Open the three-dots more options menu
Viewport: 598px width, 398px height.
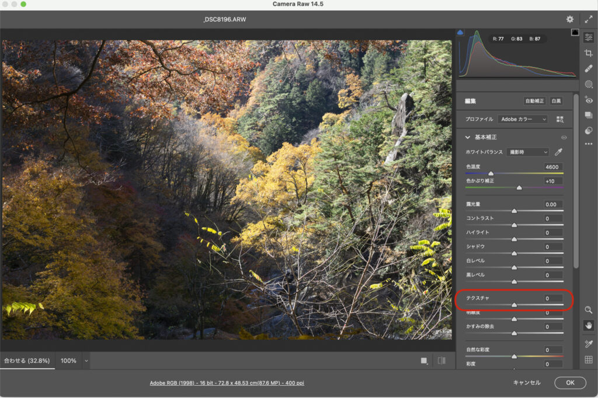[589, 144]
